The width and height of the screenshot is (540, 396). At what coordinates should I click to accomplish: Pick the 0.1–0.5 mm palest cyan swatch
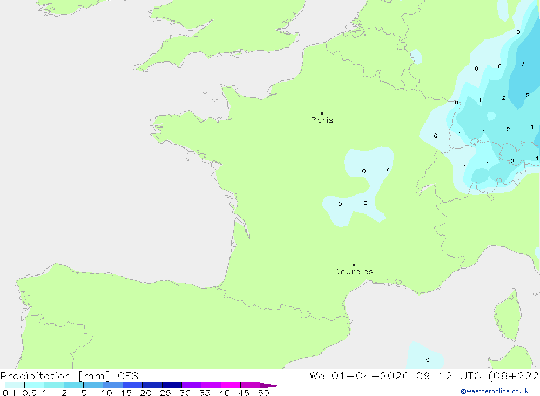[15, 385]
